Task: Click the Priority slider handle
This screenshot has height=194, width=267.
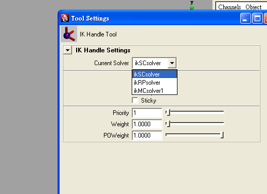Action: [x=168, y=112]
